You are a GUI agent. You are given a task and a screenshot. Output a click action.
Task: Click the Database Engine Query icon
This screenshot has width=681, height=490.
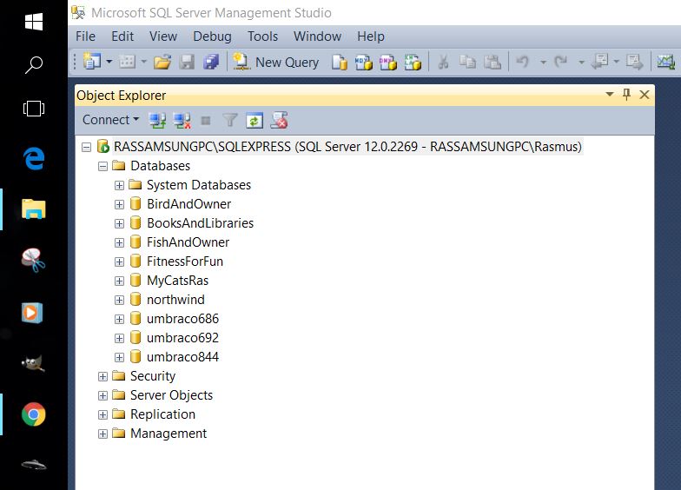(x=340, y=62)
